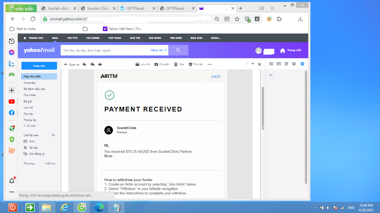Reply to the email
The width and height of the screenshot is (380, 213).
[85, 64]
